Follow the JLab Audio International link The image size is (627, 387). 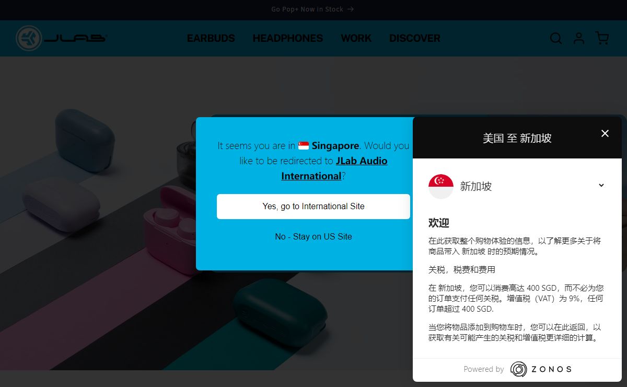point(334,168)
